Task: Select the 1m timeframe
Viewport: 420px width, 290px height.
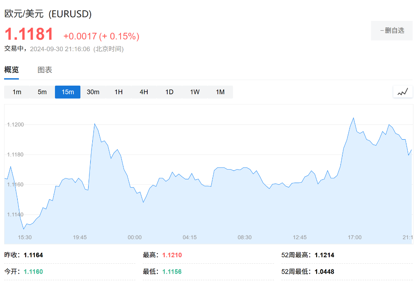Action: click(17, 92)
